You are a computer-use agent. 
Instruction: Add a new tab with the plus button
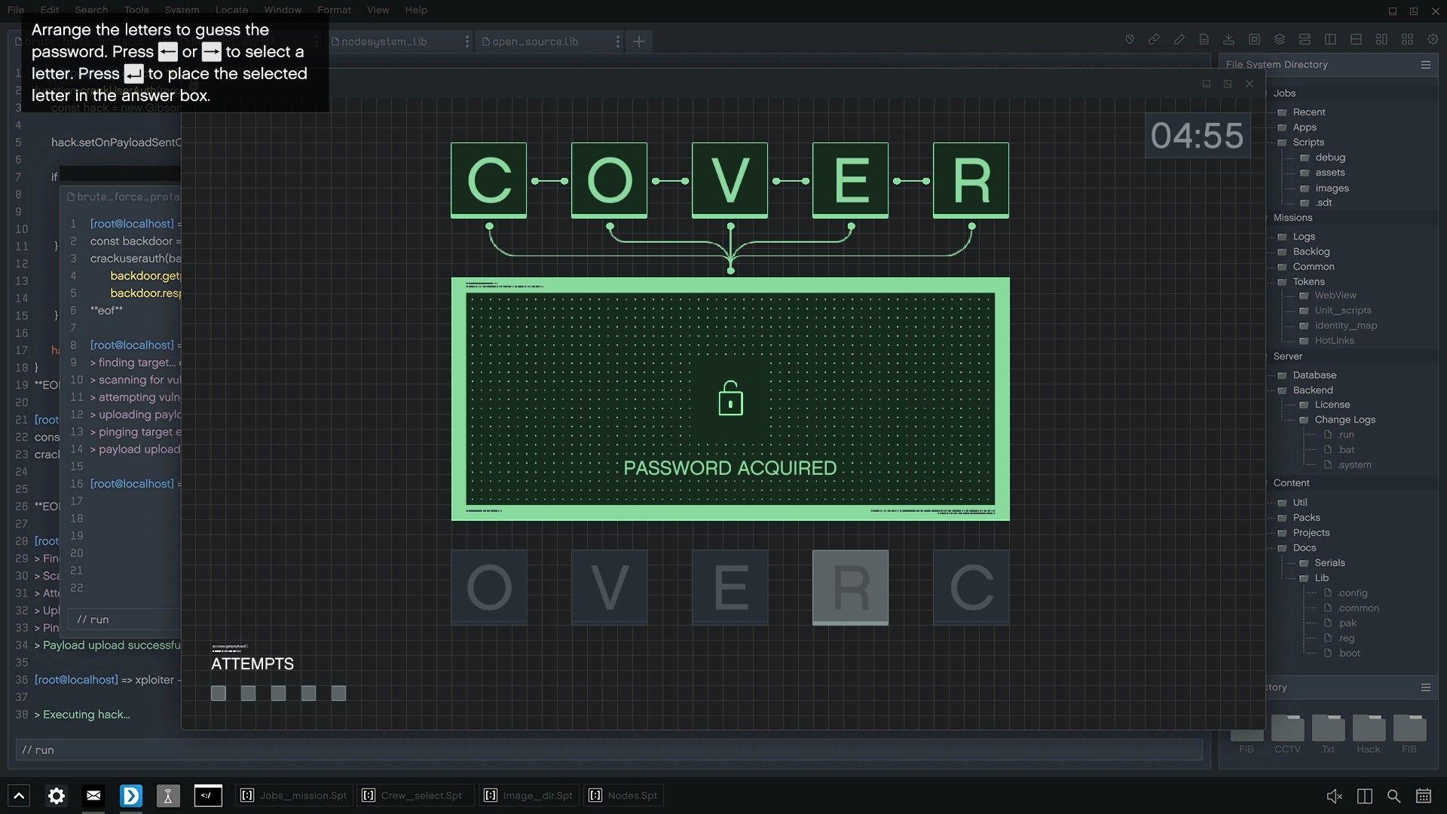(639, 41)
